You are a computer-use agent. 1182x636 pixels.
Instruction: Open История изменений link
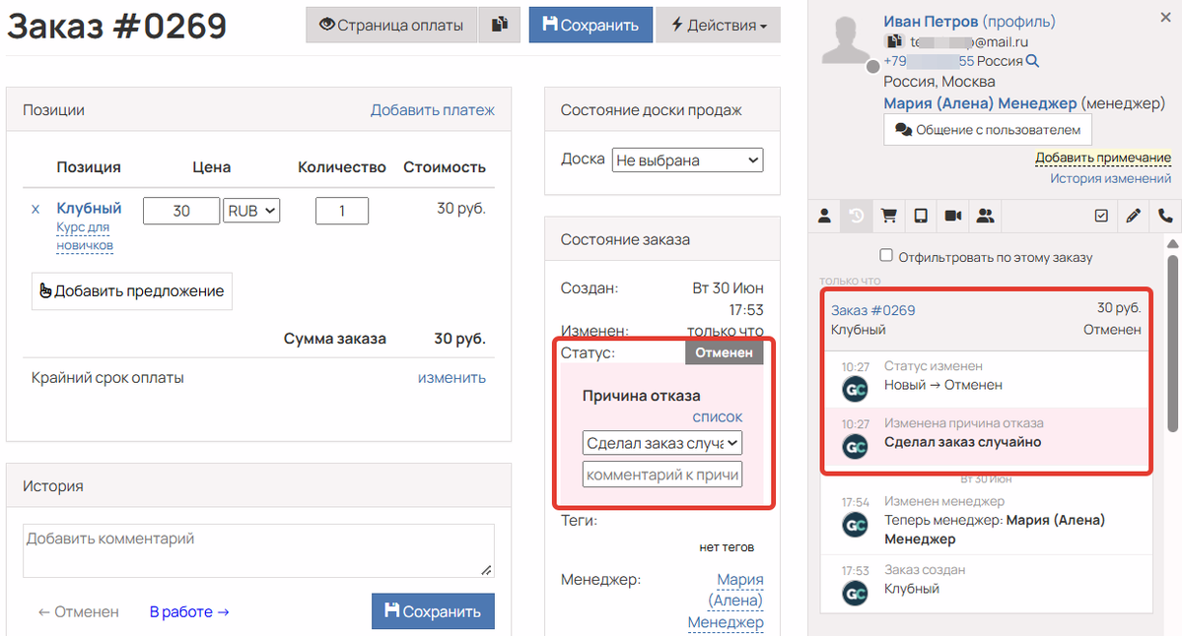1110,178
